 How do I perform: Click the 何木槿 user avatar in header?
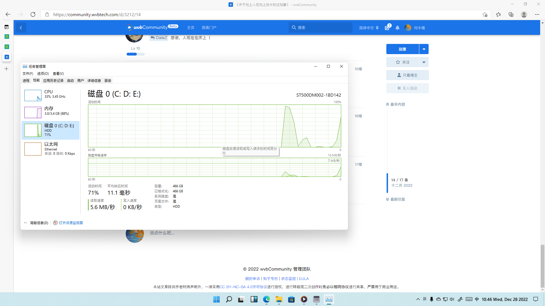click(408, 27)
